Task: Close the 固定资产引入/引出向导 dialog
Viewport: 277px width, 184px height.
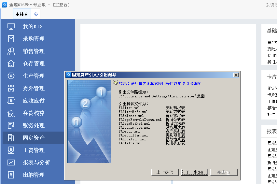Action: pos(236,75)
